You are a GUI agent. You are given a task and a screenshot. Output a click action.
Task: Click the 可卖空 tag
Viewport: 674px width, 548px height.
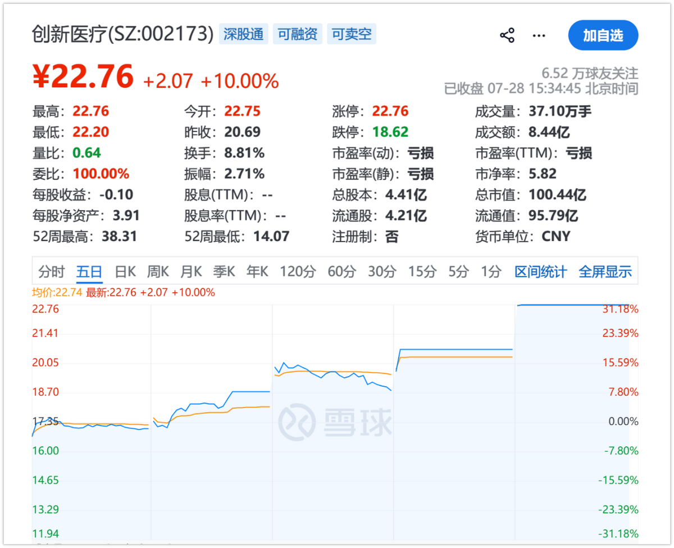coord(352,34)
